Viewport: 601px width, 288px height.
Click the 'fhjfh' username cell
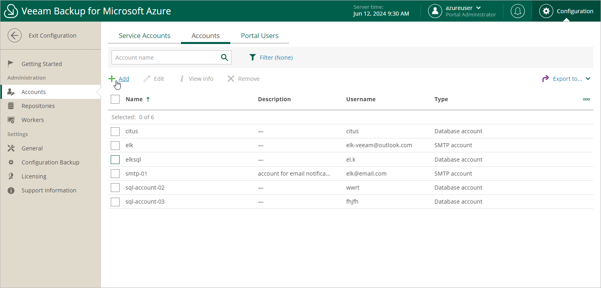[x=352, y=202]
